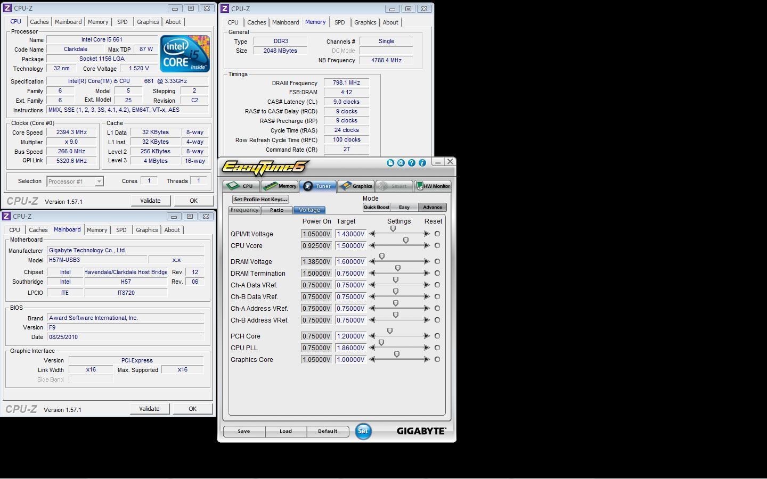Reset QPI/Vtt Voltage radio button
Image resolution: width=767 pixels, height=479 pixels.
tap(437, 234)
